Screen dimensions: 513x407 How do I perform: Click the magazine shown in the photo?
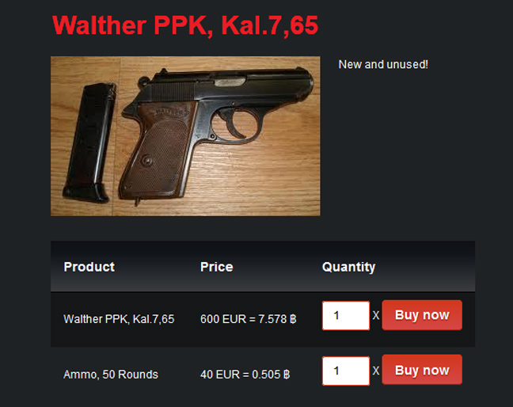point(89,143)
